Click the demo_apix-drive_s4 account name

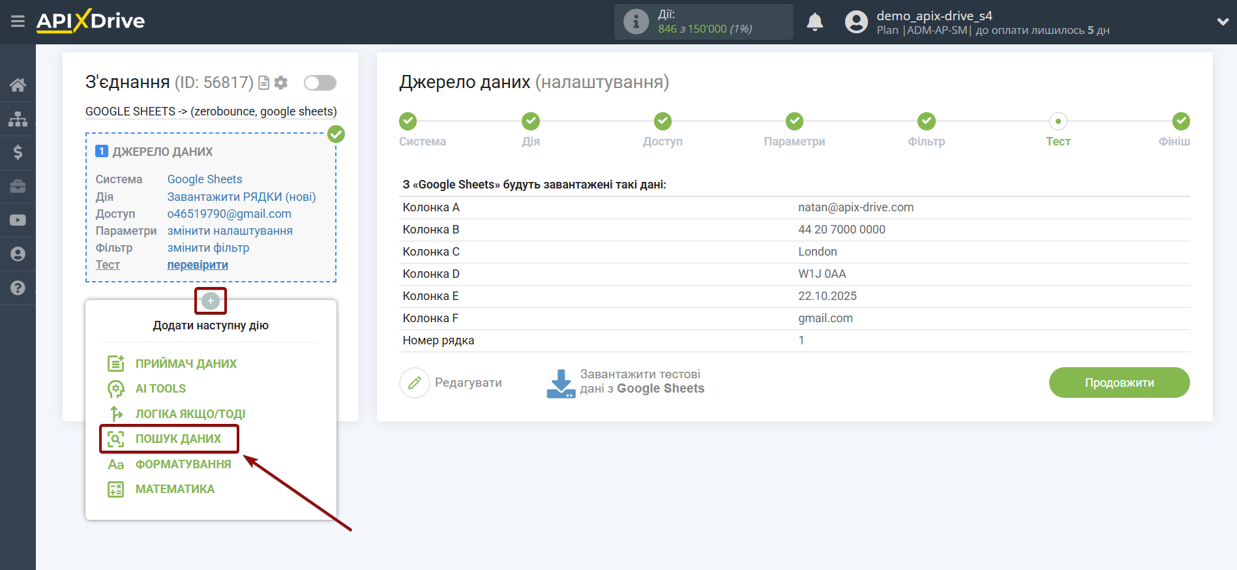click(x=934, y=16)
